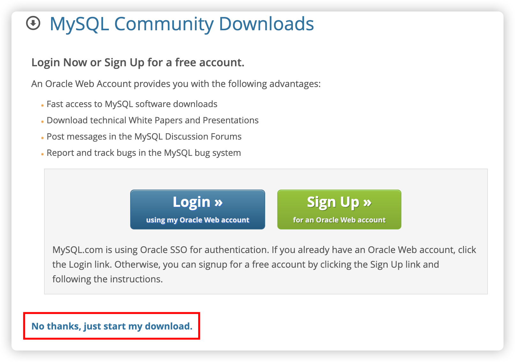The image size is (515, 362).
Task: Click 'using my Oracle Web account' subtitle
Action: [198, 220]
